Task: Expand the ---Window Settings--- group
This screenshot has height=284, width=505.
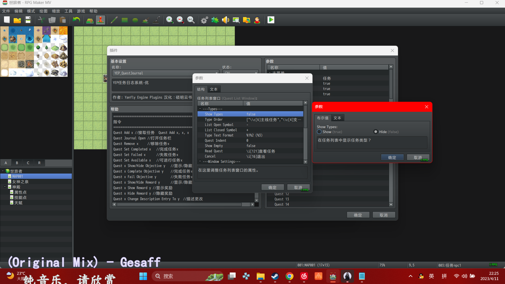Action: pyautogui.click(x=200, y=161)
